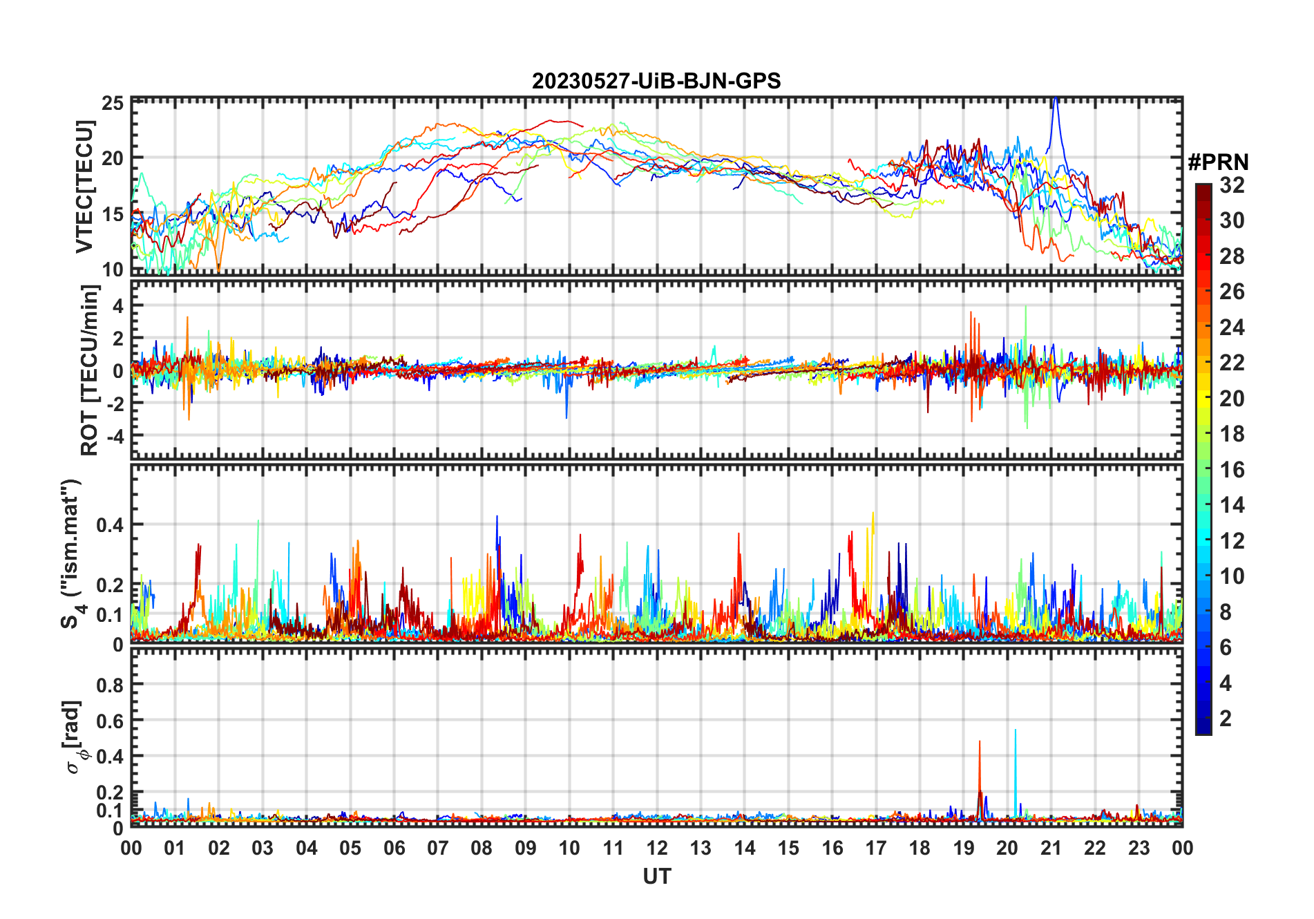This screenshot has width=1314, height=919.
Task: Click the ROT [TECU/min] axis label
Action: 90,370
